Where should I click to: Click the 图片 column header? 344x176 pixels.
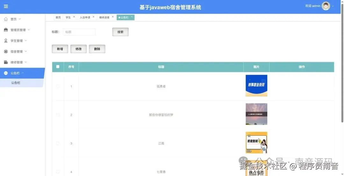256,67
